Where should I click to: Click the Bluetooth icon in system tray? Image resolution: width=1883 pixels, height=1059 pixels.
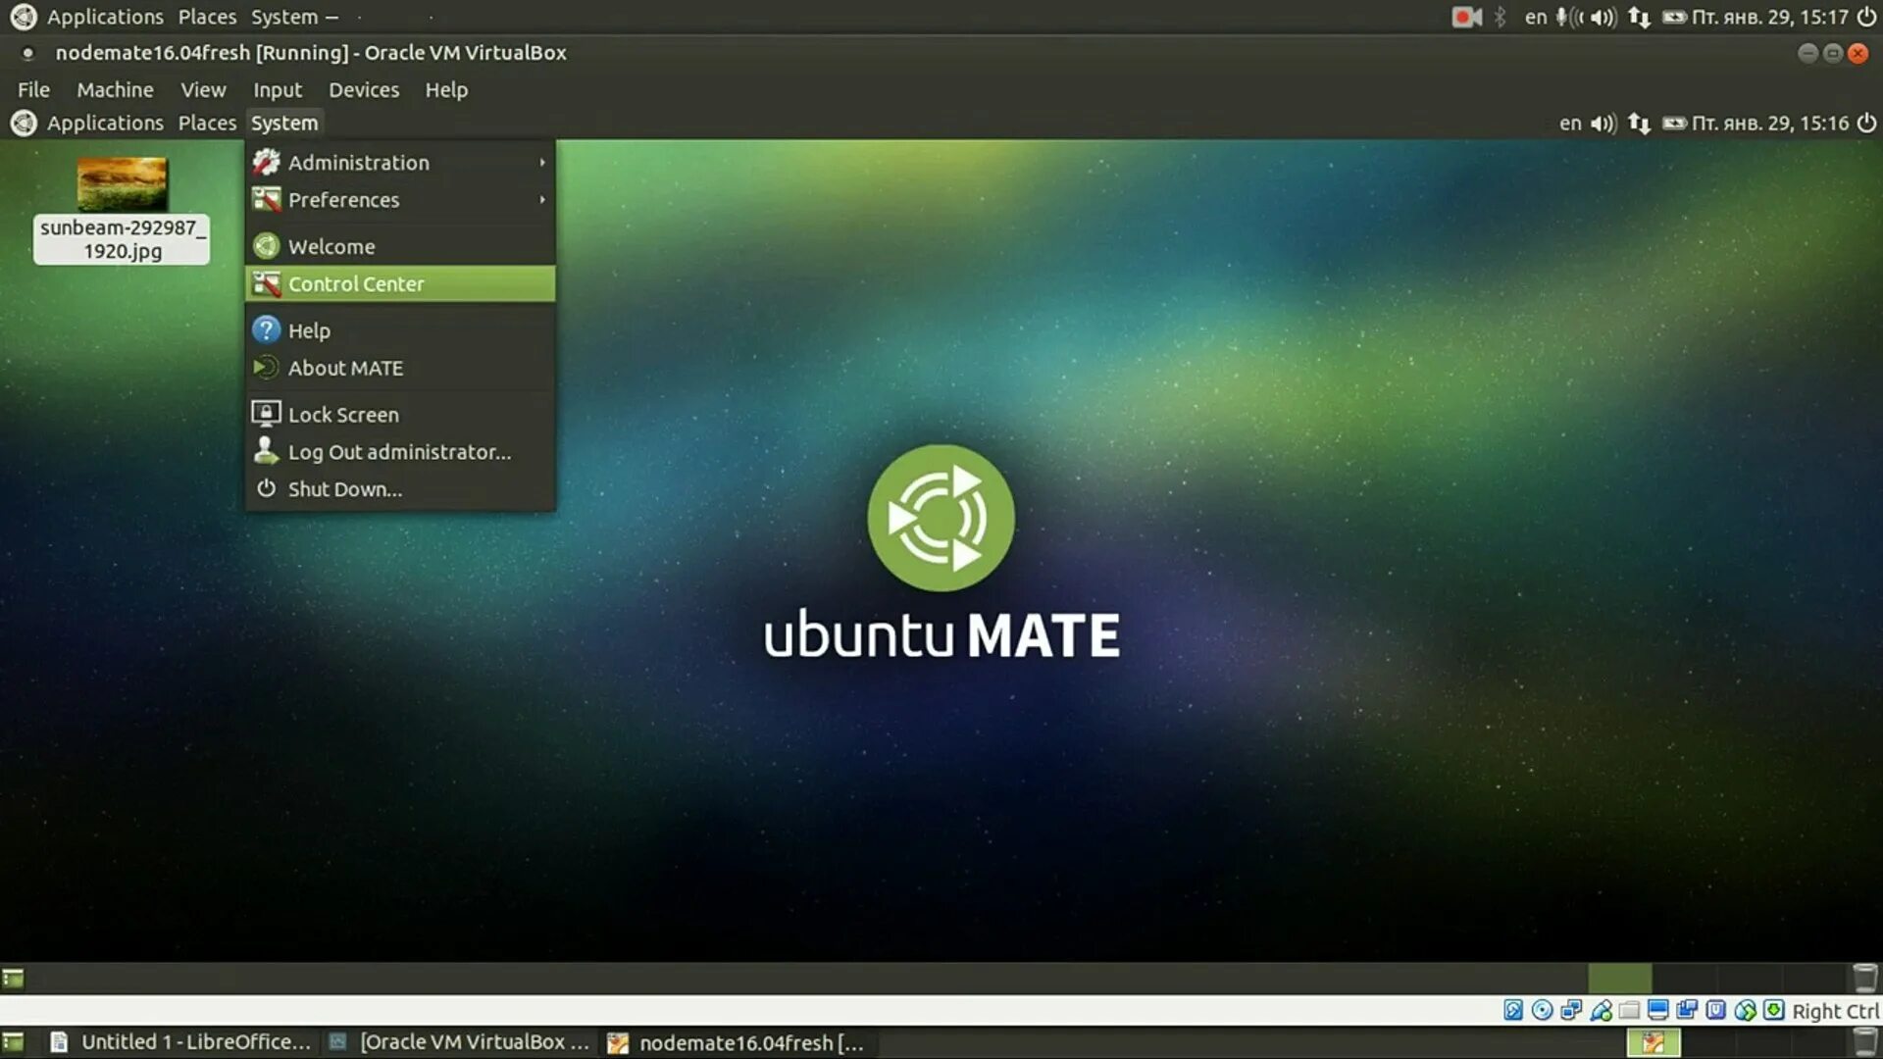1499,16
